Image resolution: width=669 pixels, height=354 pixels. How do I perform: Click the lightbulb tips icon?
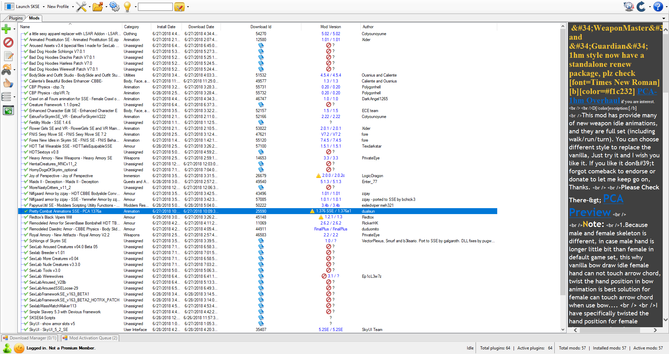click(128, 7)
